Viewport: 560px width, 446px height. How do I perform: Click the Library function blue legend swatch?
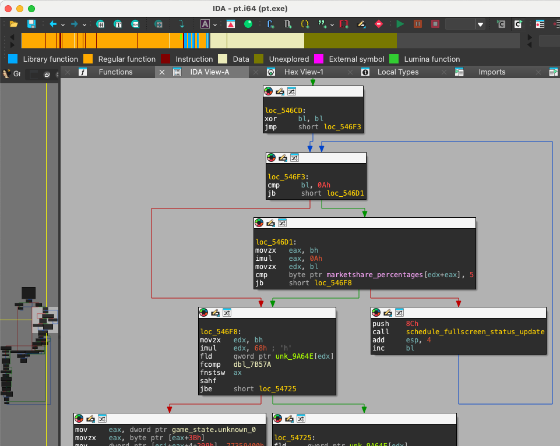[x=13, y=59]
